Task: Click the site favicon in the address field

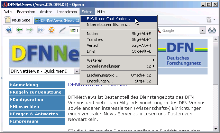Action: point(73,30)
